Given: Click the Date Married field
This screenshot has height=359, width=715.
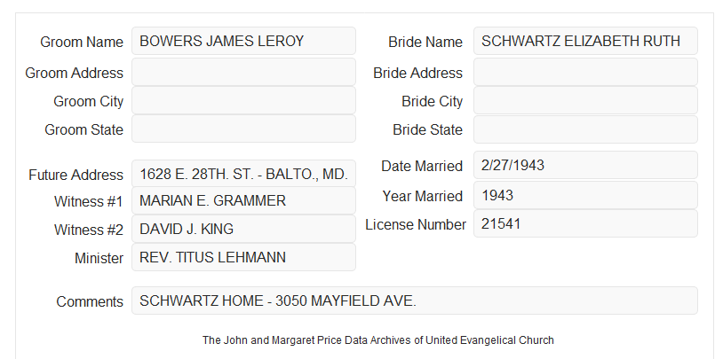Looking at the screenshot, I should point(585,165).
